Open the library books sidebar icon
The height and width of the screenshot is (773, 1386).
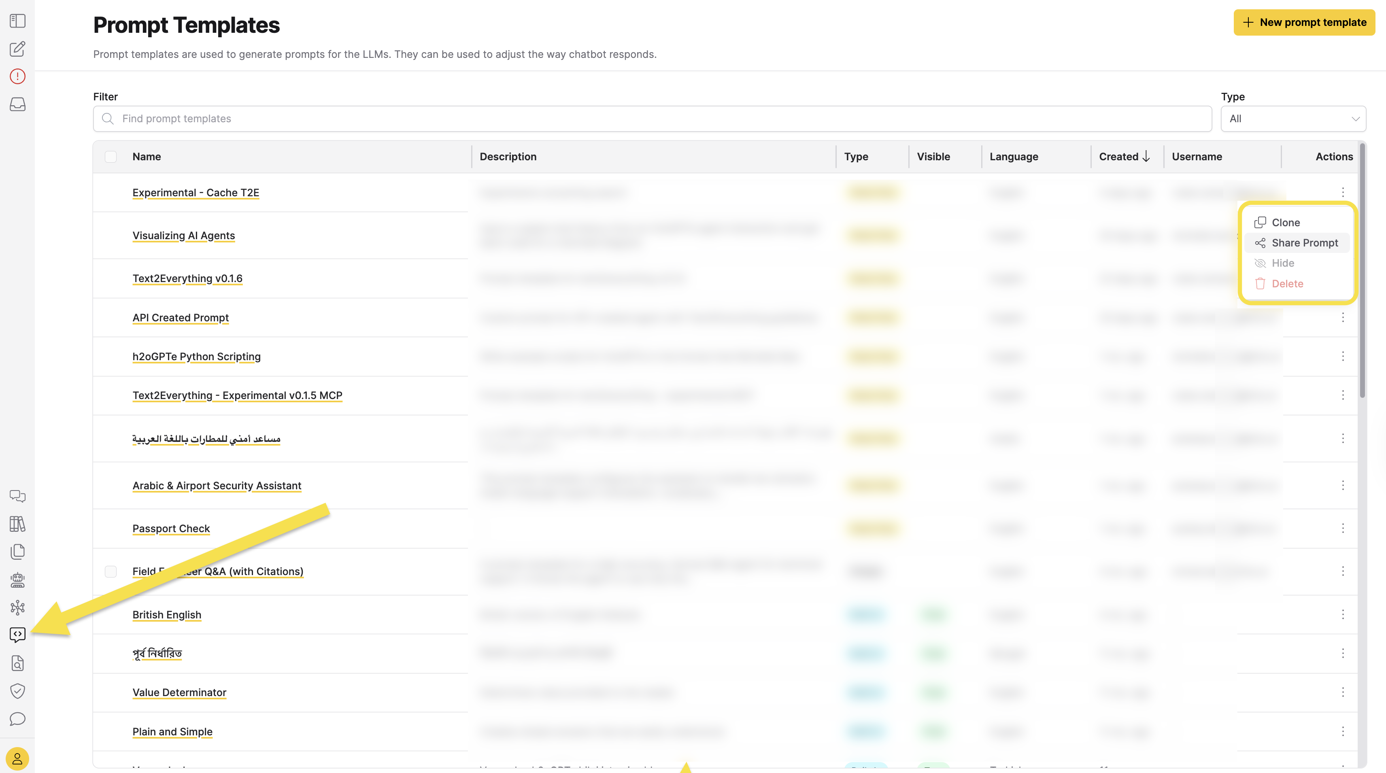pyautogui.click(x=17, y=524)
